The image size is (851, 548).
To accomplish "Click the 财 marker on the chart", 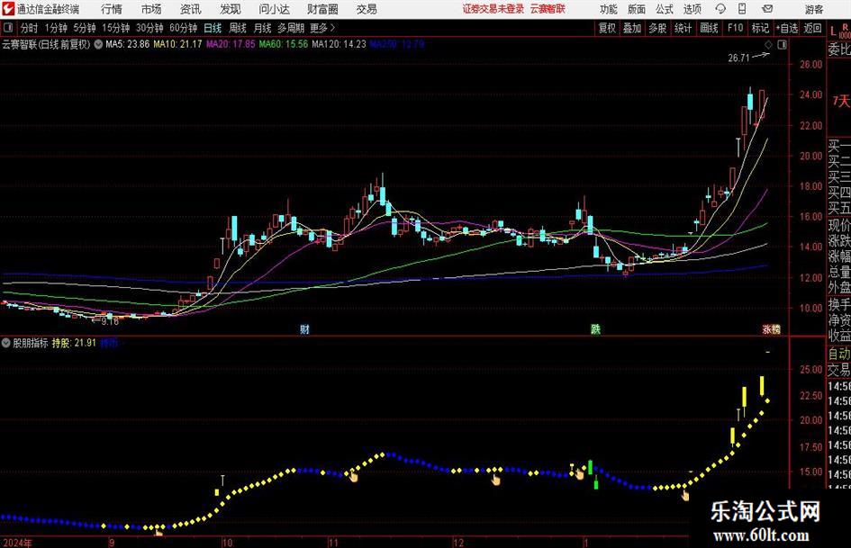I will (x=304, y=328).
